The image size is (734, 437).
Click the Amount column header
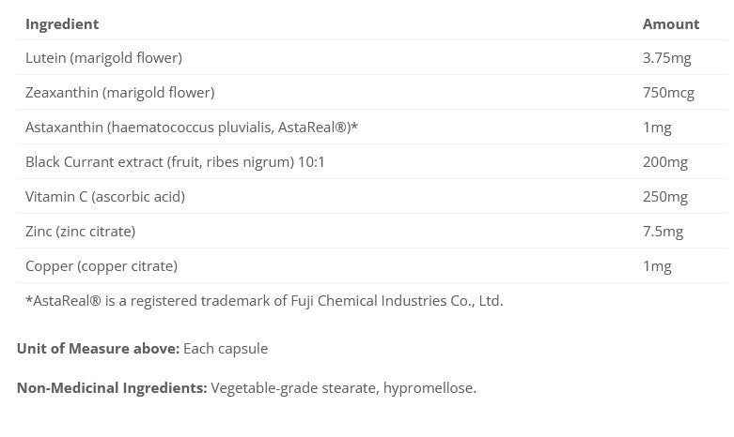[x=670, y=23]
